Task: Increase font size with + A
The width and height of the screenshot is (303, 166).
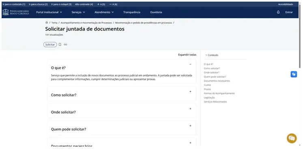Action: (101, 4)
